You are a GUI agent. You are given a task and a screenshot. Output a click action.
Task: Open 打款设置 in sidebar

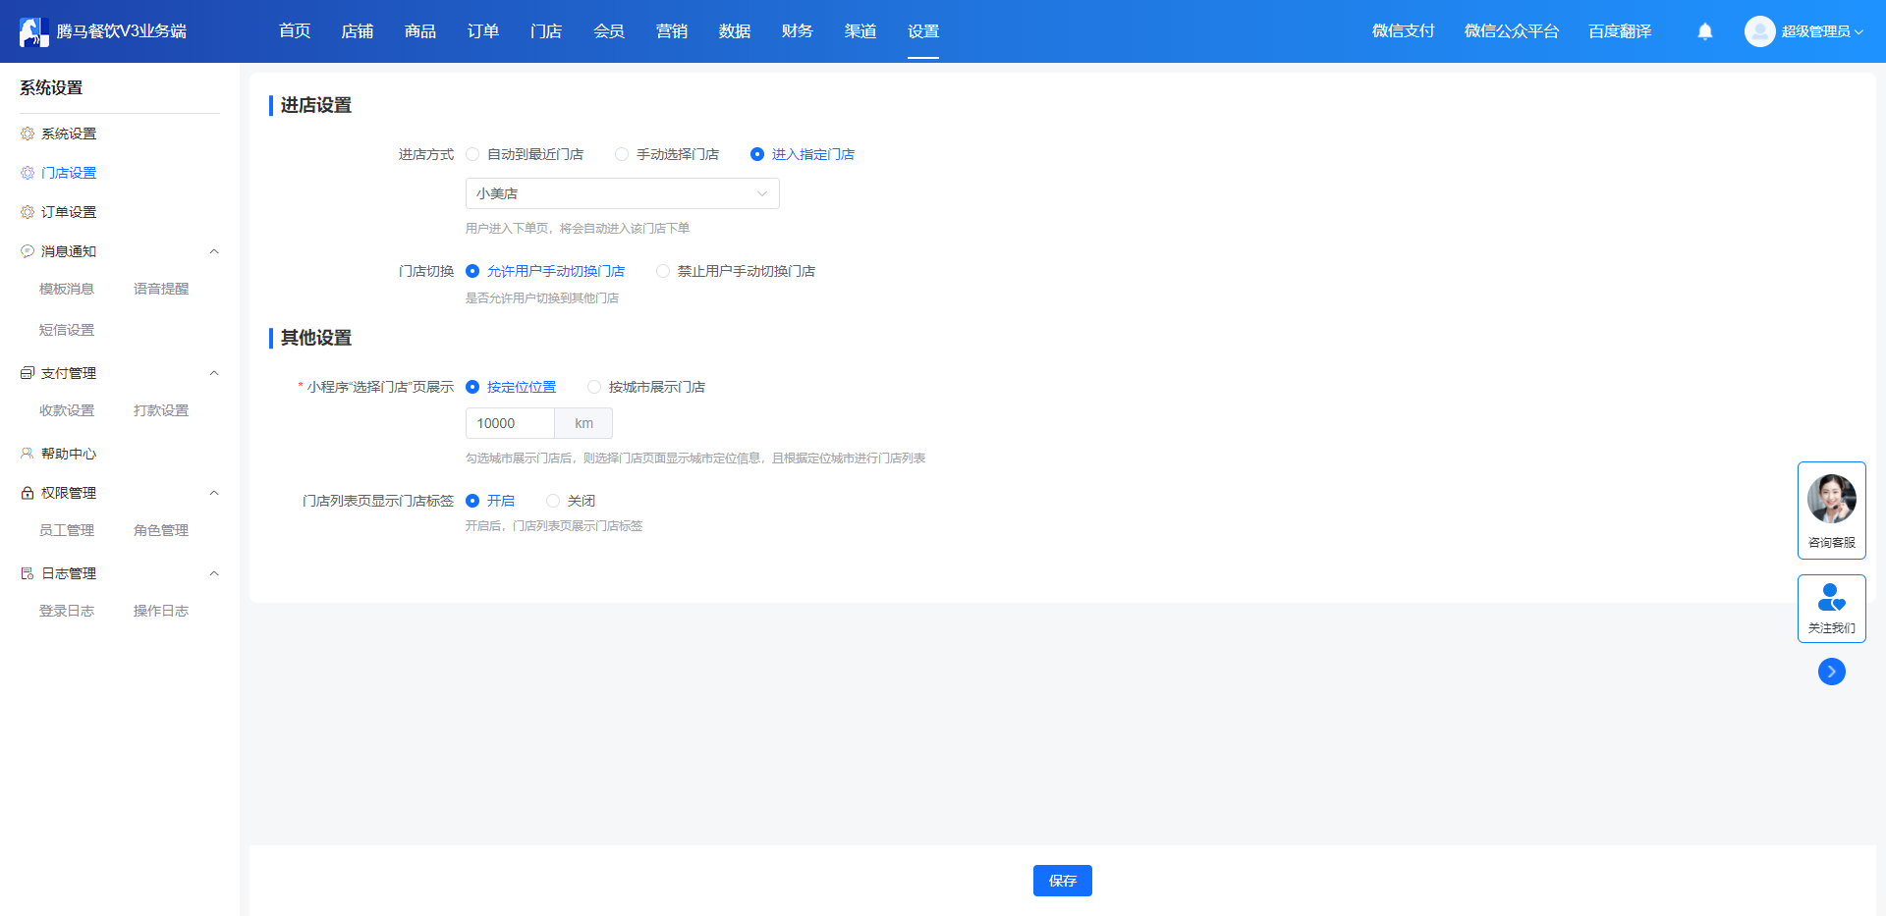point(161,410)
